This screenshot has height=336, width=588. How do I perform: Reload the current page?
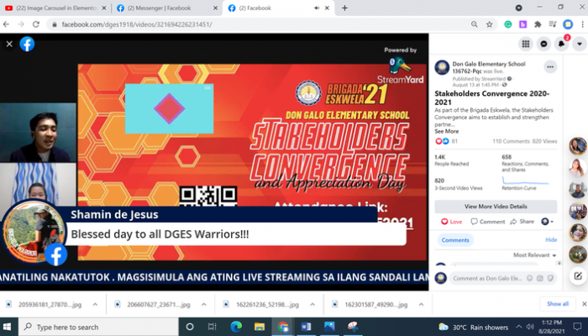[x=36, y=24]
